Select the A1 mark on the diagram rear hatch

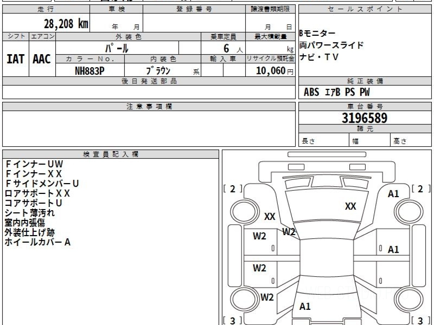pyautogui.click(x=305, y=307)
